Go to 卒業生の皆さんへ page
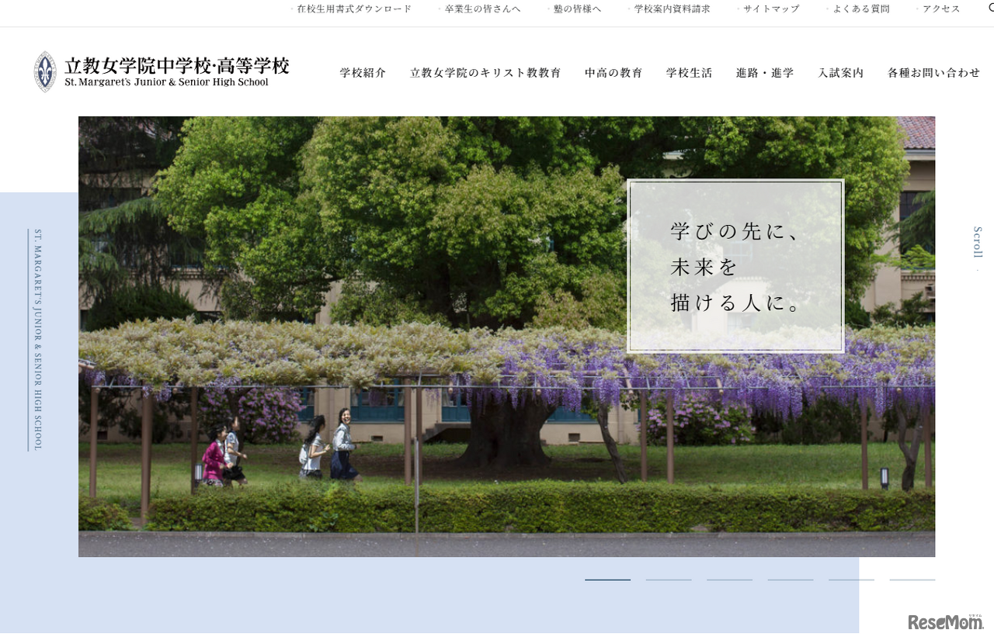Screen dimensions: 994x640 (x=482, y=9)
